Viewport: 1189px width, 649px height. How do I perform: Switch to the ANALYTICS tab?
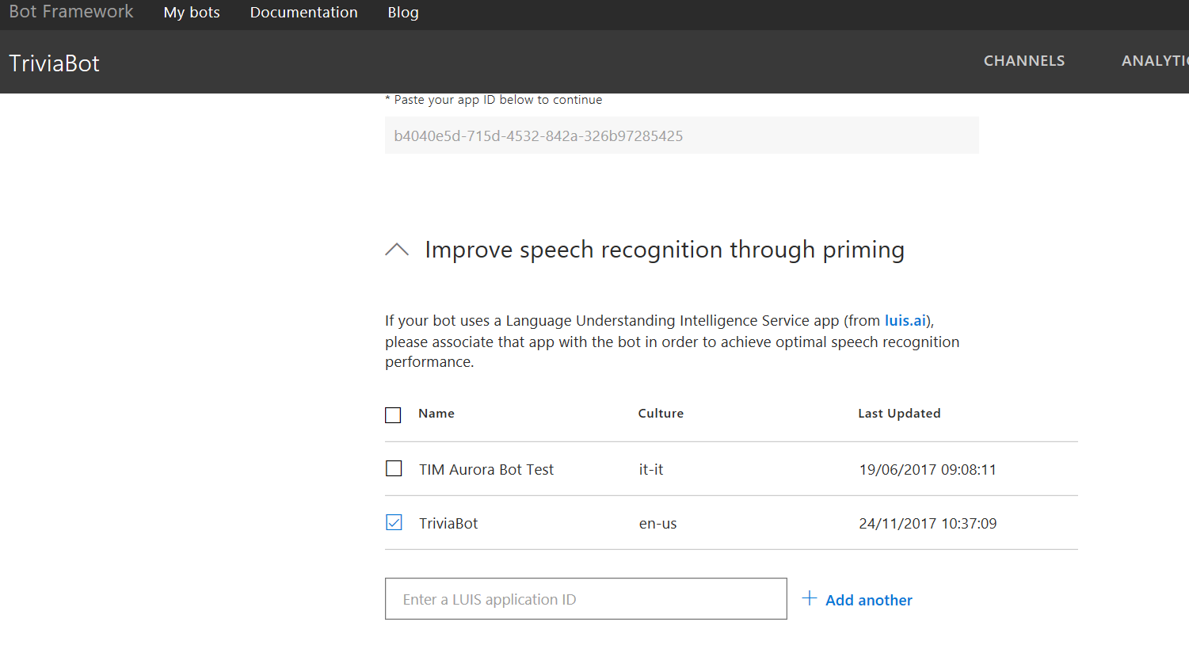(x=1154, y=61)
